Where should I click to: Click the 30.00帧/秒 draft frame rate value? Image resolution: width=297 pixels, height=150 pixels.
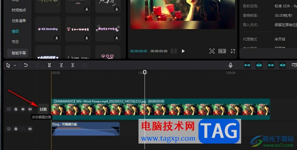click(x=283, y=16)
